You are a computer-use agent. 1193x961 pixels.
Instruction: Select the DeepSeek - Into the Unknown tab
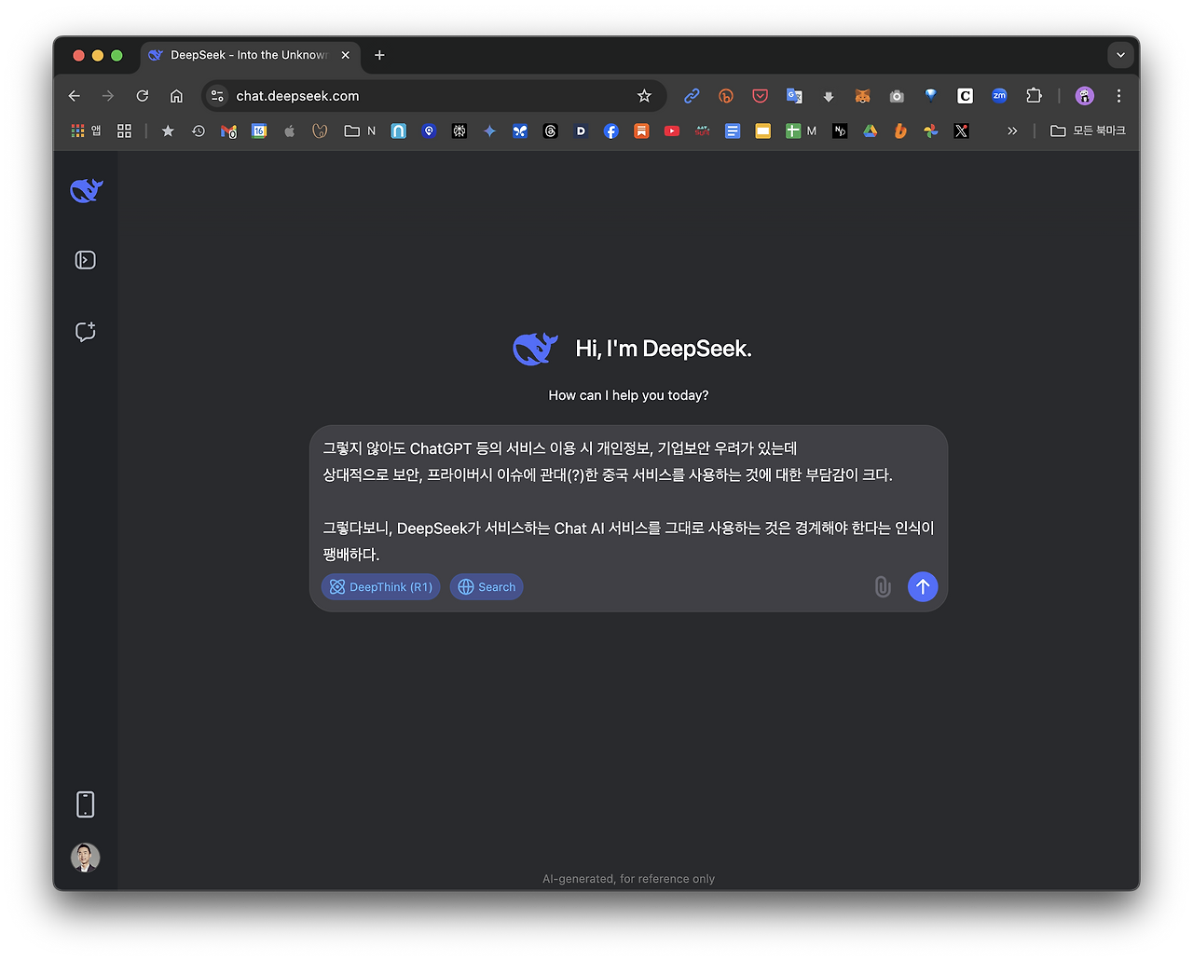[250, 55]
